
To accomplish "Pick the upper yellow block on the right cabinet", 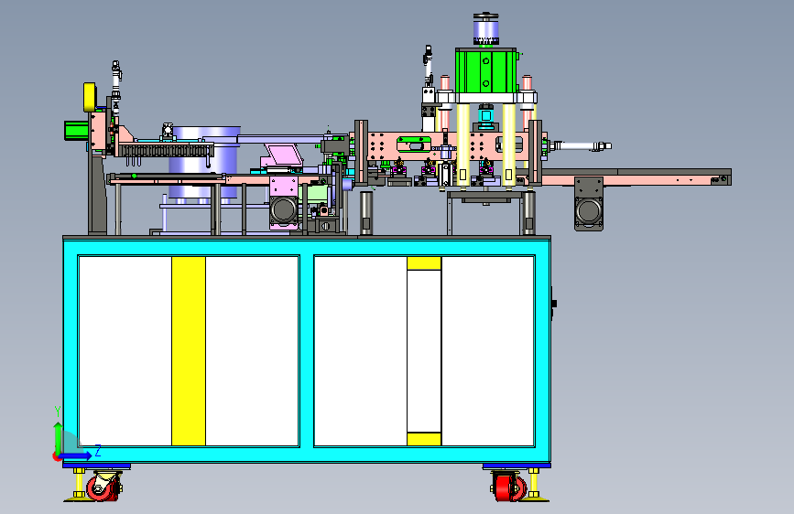I will click(x=424, y=263).
